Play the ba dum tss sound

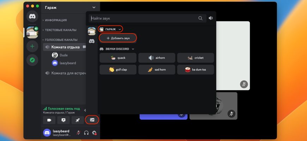195,70
